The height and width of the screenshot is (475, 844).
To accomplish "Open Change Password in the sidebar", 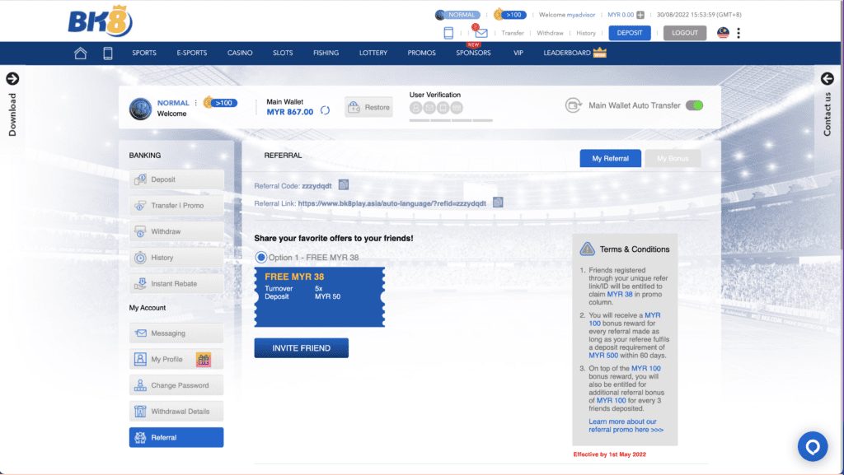I will coord(176,385).
